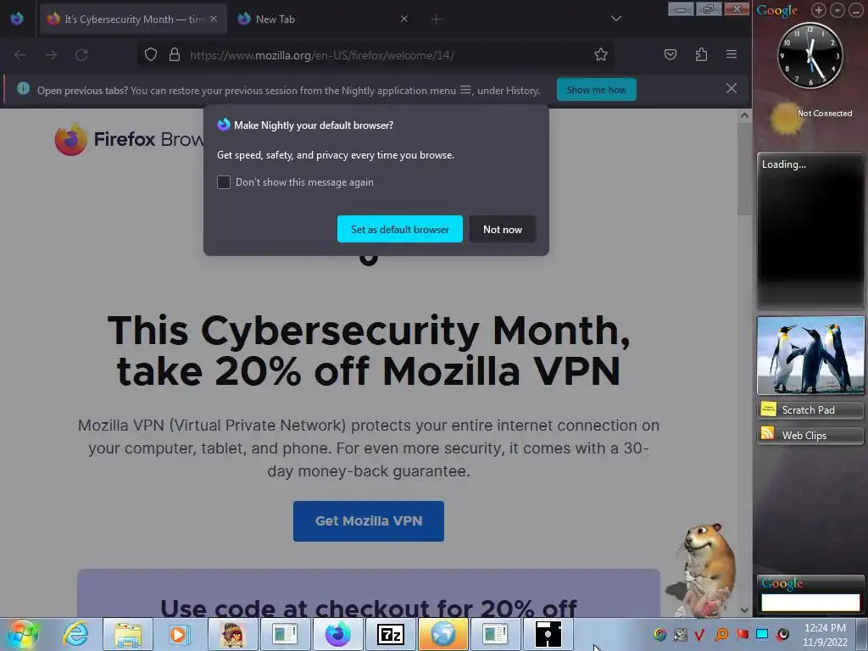Click the tracking protection shield icon
The image size is (868, 651).
[x=151, y=54]
